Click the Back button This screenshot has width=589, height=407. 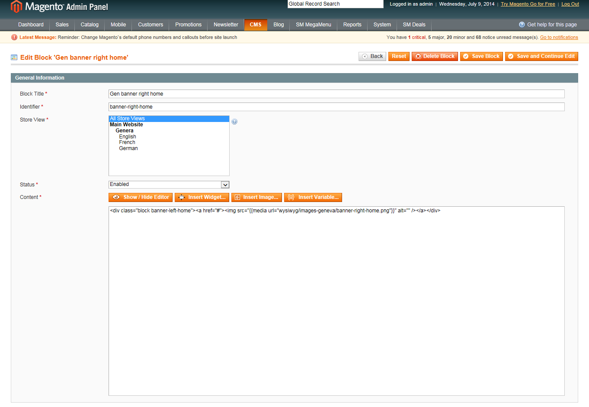click(372, 56)
